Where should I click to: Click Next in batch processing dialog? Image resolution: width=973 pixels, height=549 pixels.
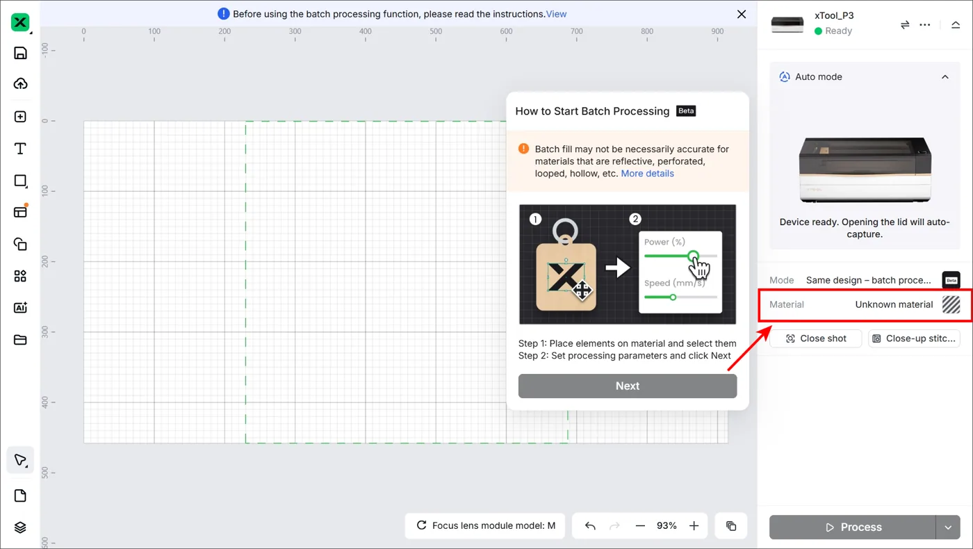pyautogui.click(x=628, y=386)
